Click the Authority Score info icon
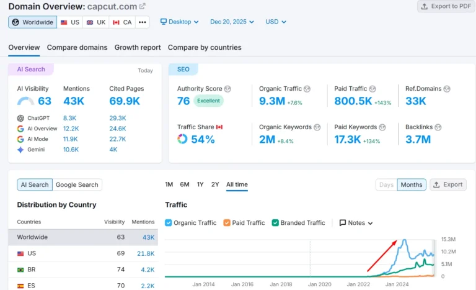 tap(227, 89)
